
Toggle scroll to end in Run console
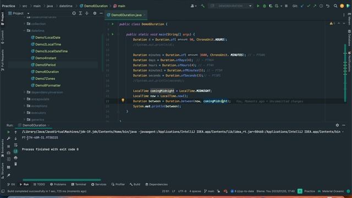[x=15, y=151]
